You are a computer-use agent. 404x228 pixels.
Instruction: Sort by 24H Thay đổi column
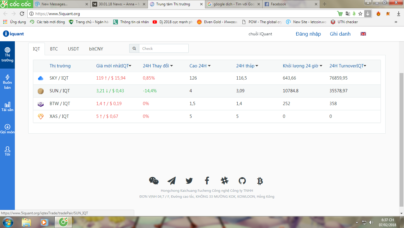click(158, 66)
